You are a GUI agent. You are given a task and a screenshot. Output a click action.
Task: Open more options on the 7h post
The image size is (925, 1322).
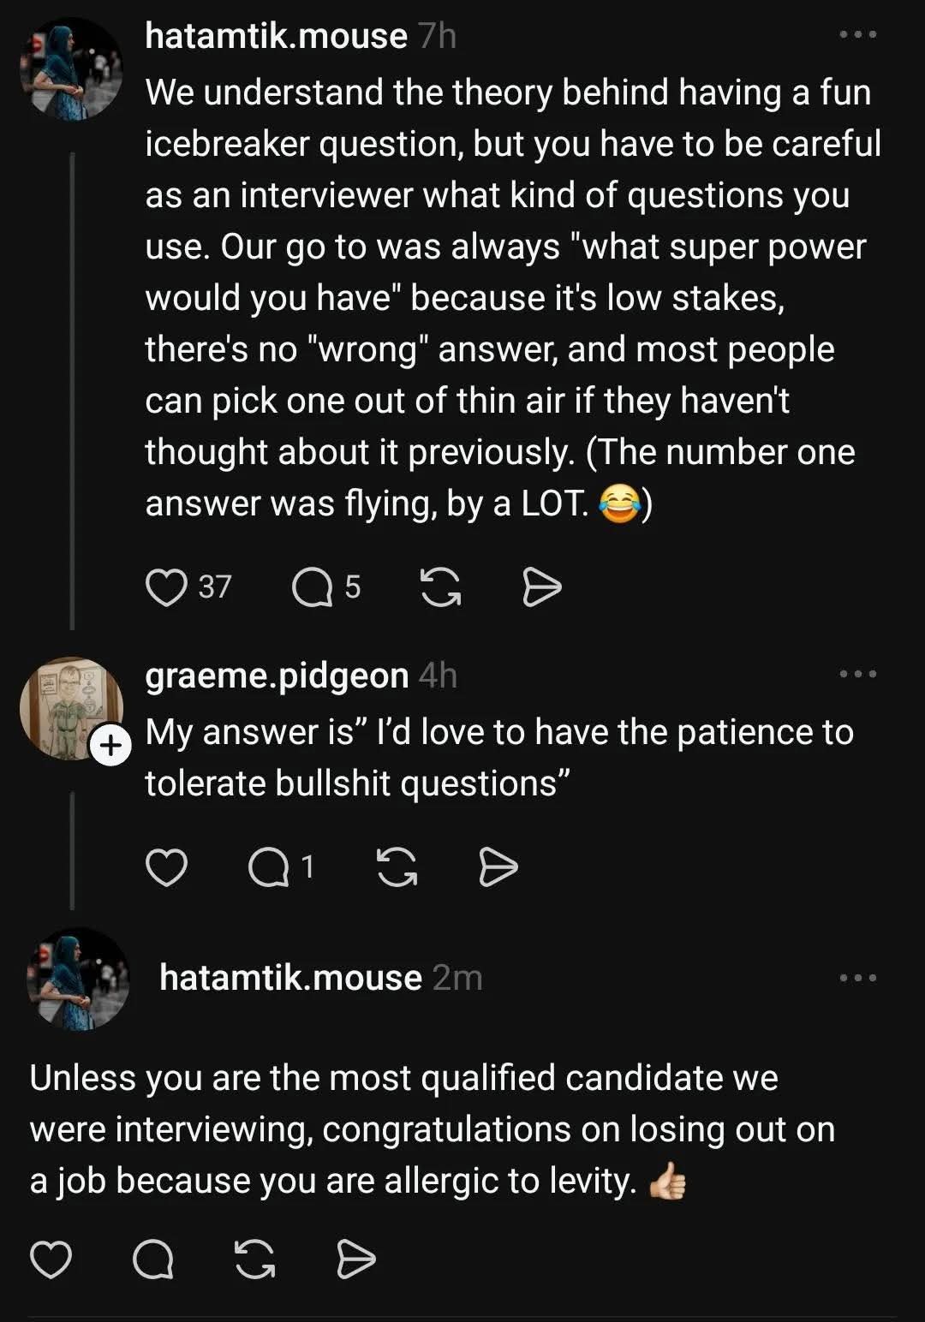857,35
